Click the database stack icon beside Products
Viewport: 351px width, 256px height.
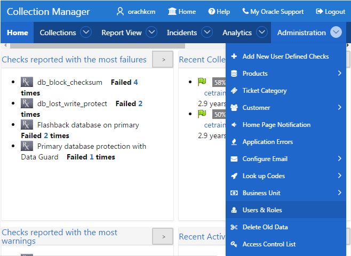[234, 74]
